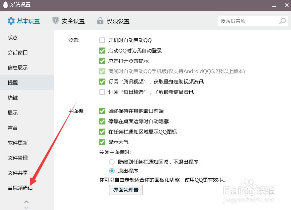Select 文件管理 in the sidebar
Viewport: 291px width, 210px height.
pyautogui.click(x=27, y=158)
